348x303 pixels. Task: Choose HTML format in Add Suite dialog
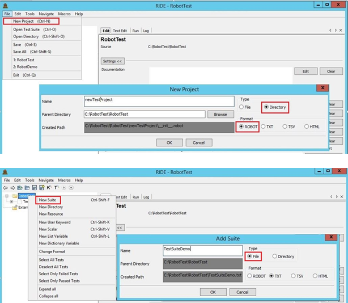[320, 276]
